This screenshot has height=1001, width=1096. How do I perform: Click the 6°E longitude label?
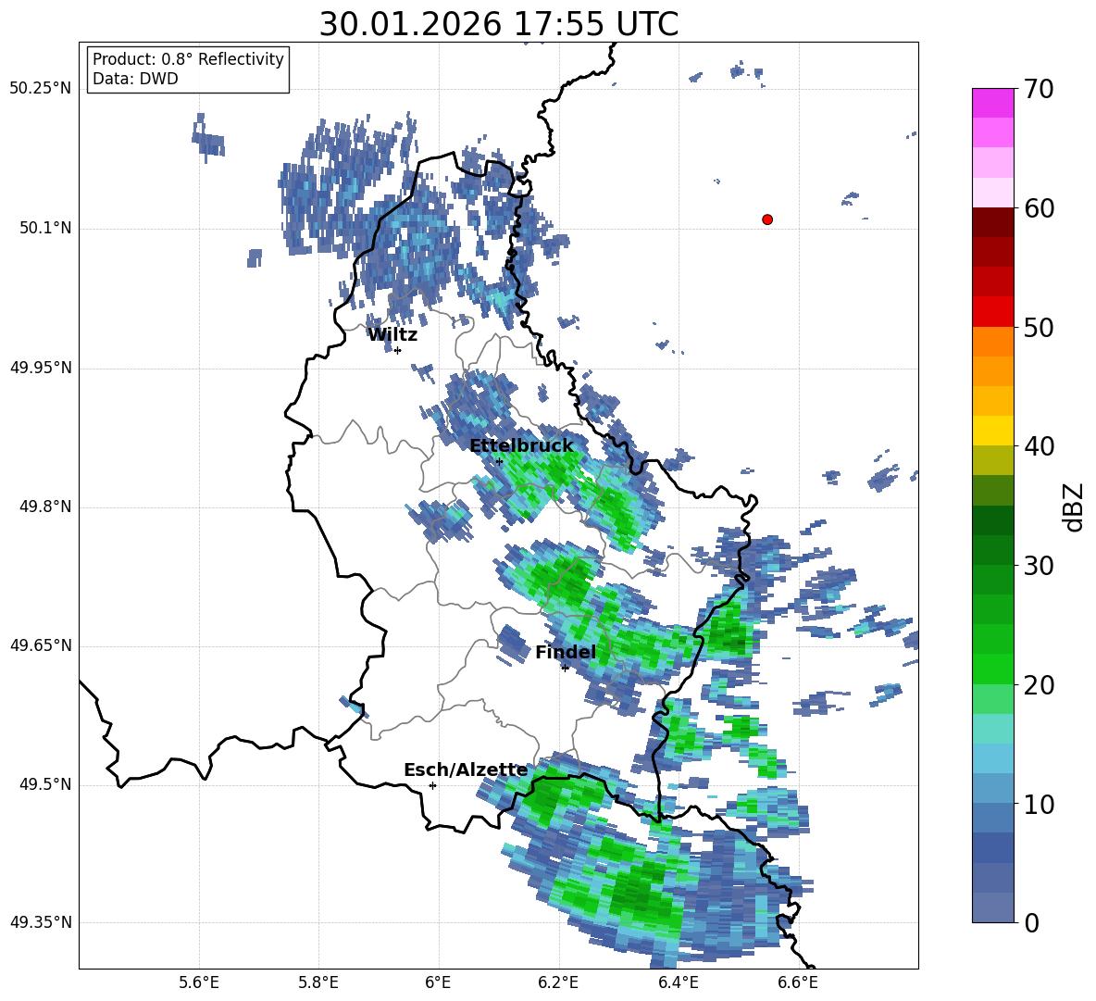point(438,982)
